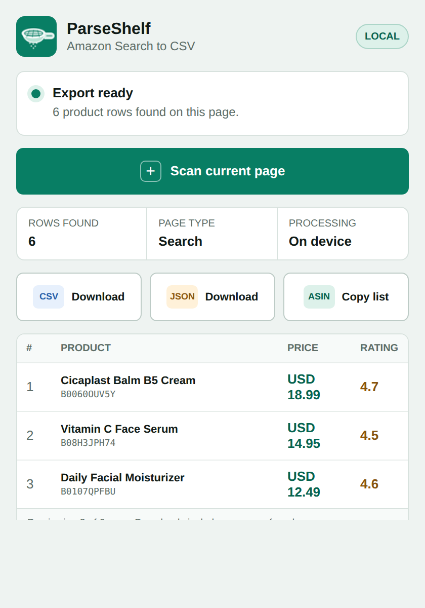This screenshot has width=425, height=608.
Task: Click the green Export ready status dot
Action: (36, 94)
